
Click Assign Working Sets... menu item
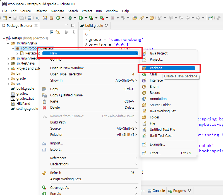coord(90,179)
